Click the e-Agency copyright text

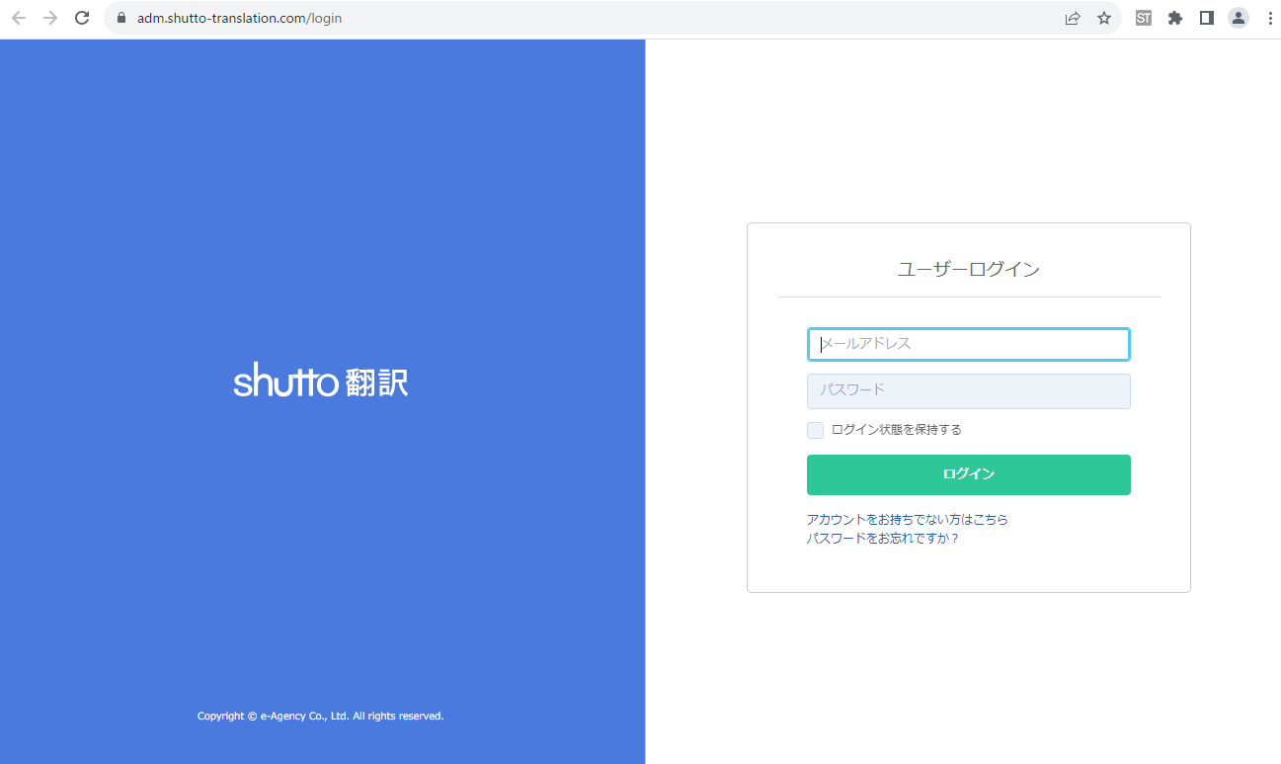click(x=320, y=716)
